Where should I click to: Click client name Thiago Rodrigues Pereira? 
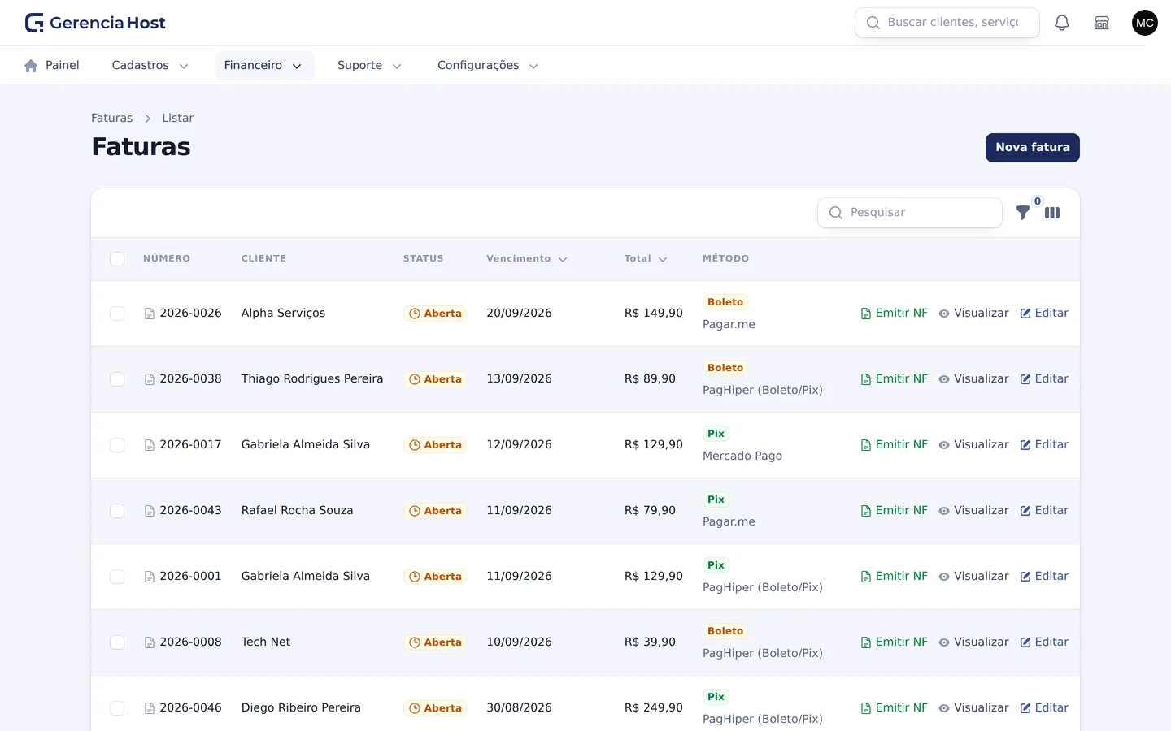point(312,379)
